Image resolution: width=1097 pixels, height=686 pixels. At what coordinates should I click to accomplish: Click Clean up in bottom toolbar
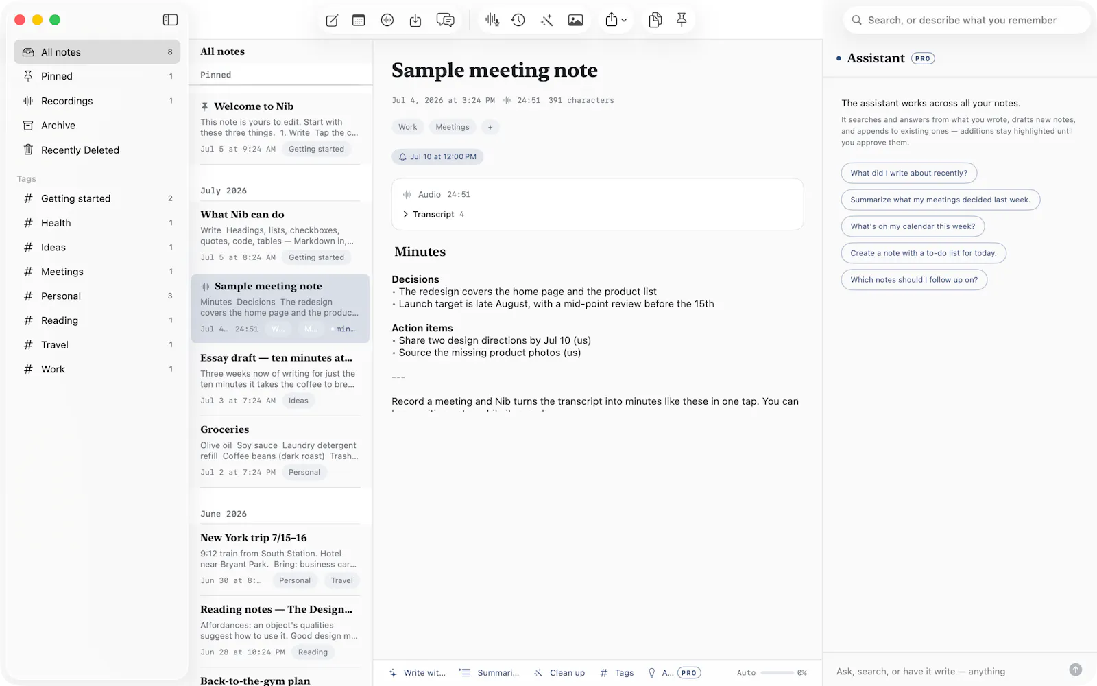560,673
